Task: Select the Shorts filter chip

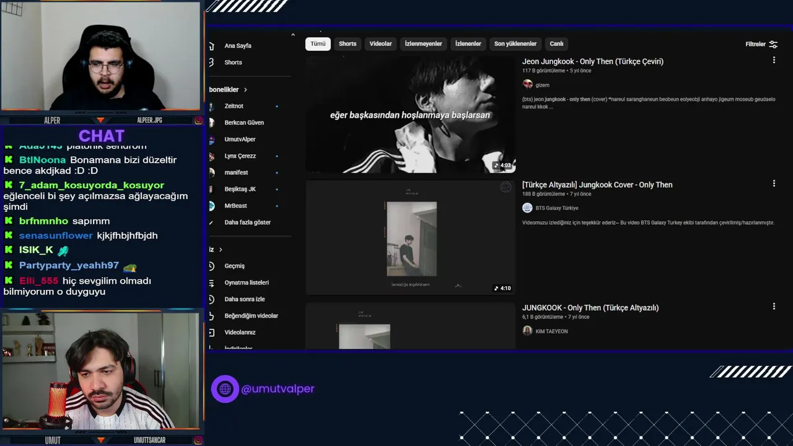Action: [348, 44]
